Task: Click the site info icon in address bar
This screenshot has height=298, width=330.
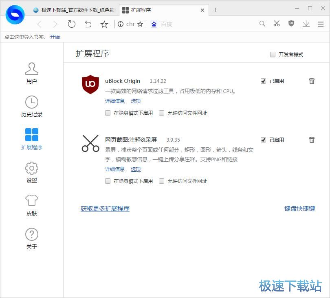Action: coord(121,24)
